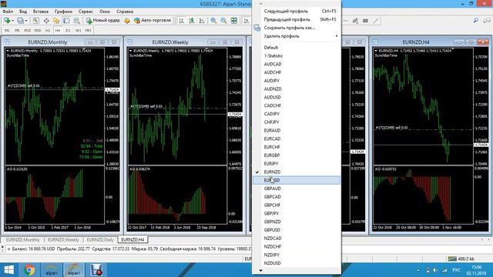The image size is (493, 277).
Task: Expand the Удалить профиль submenu
Action: 296,36
